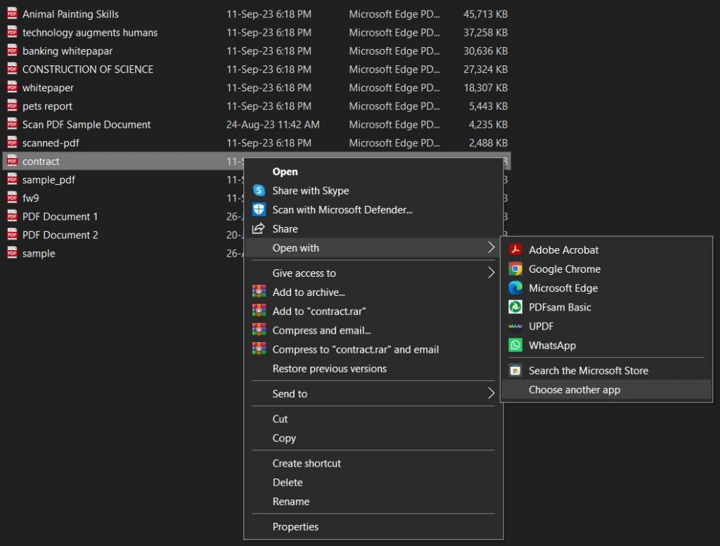The height and width of the screenshot is (546, 720).
Task: Open Properties for contract
Action: click(295, 526)
